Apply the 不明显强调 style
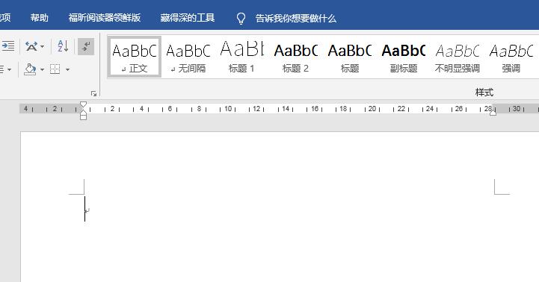Image resolution: width=539 pixels, height=282 pixels. click(458, 57)
